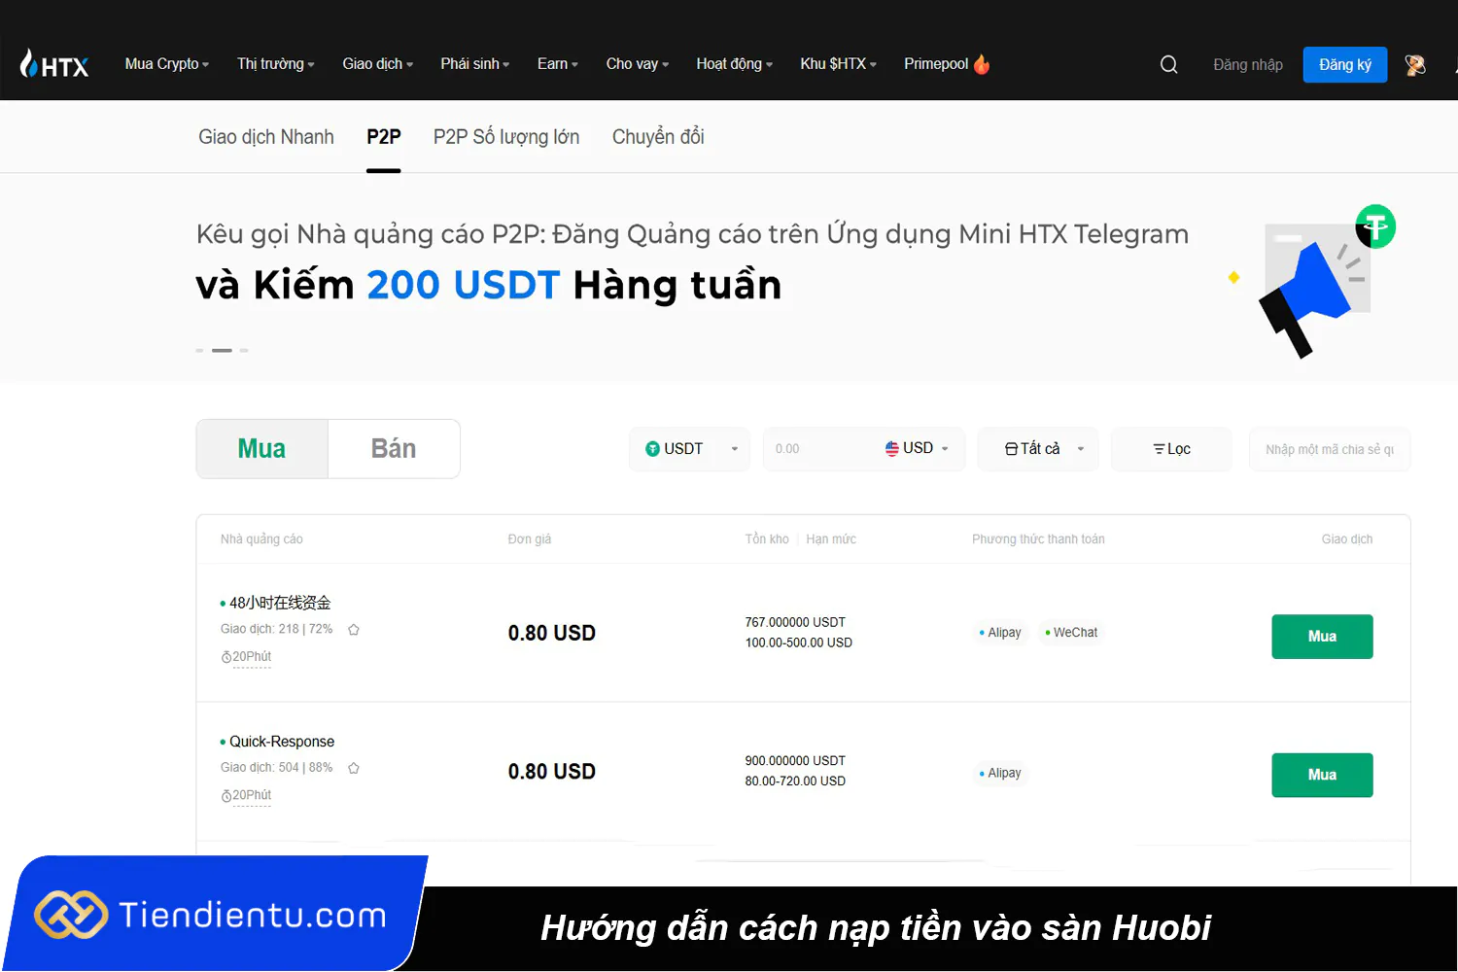1458x972 pixels.
Task: Click the 80.00-720.00 USD limit
Action: 795,781
